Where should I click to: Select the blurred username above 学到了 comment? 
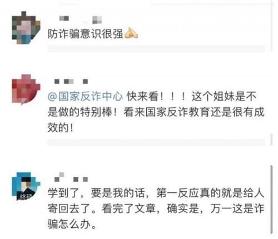71,177
